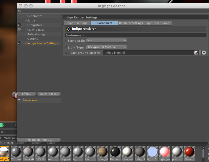209x162 pixels.
Task: Click the Multi-passes button
Action: [x=49, y=94]
